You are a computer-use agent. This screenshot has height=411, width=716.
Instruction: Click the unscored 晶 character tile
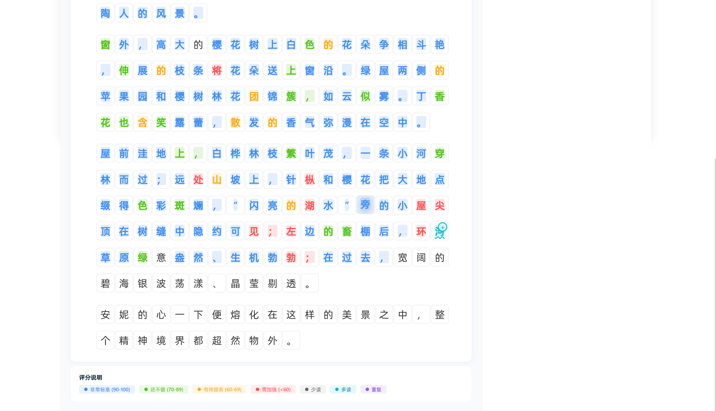pos(235,283)
